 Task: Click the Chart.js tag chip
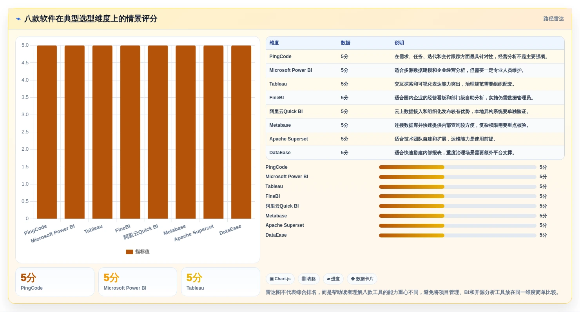pos(280,279)
